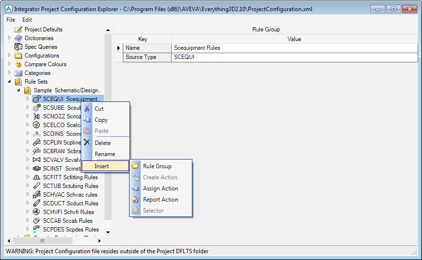
Task: Click the SCVALV valve icon
Action: [37, 159]
